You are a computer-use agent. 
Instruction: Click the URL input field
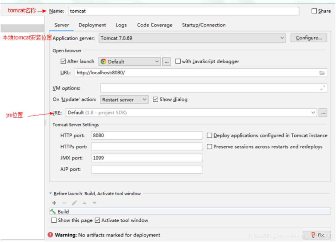[201, 73]
